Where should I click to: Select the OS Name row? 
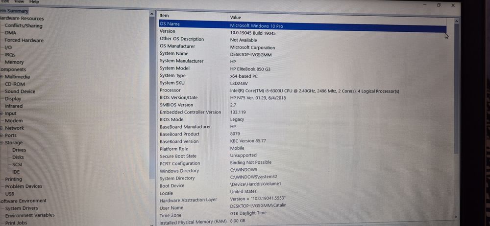(302, 25)
